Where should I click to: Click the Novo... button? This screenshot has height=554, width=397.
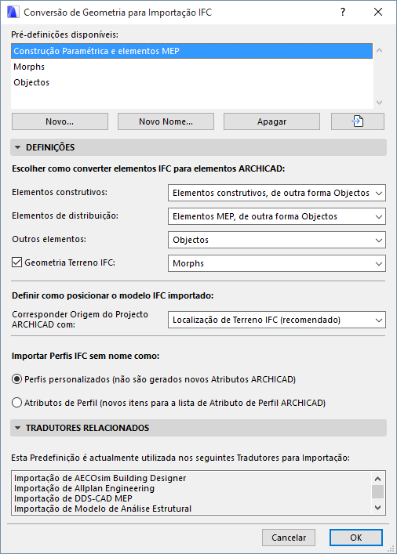pyautogui.click(x=60, y=121)
